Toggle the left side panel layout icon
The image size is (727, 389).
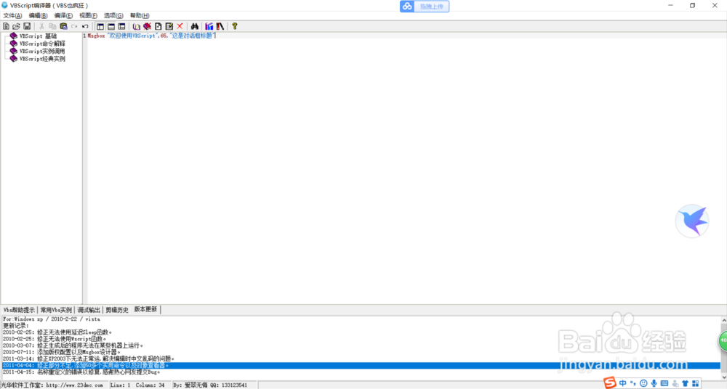pos(100,26)
